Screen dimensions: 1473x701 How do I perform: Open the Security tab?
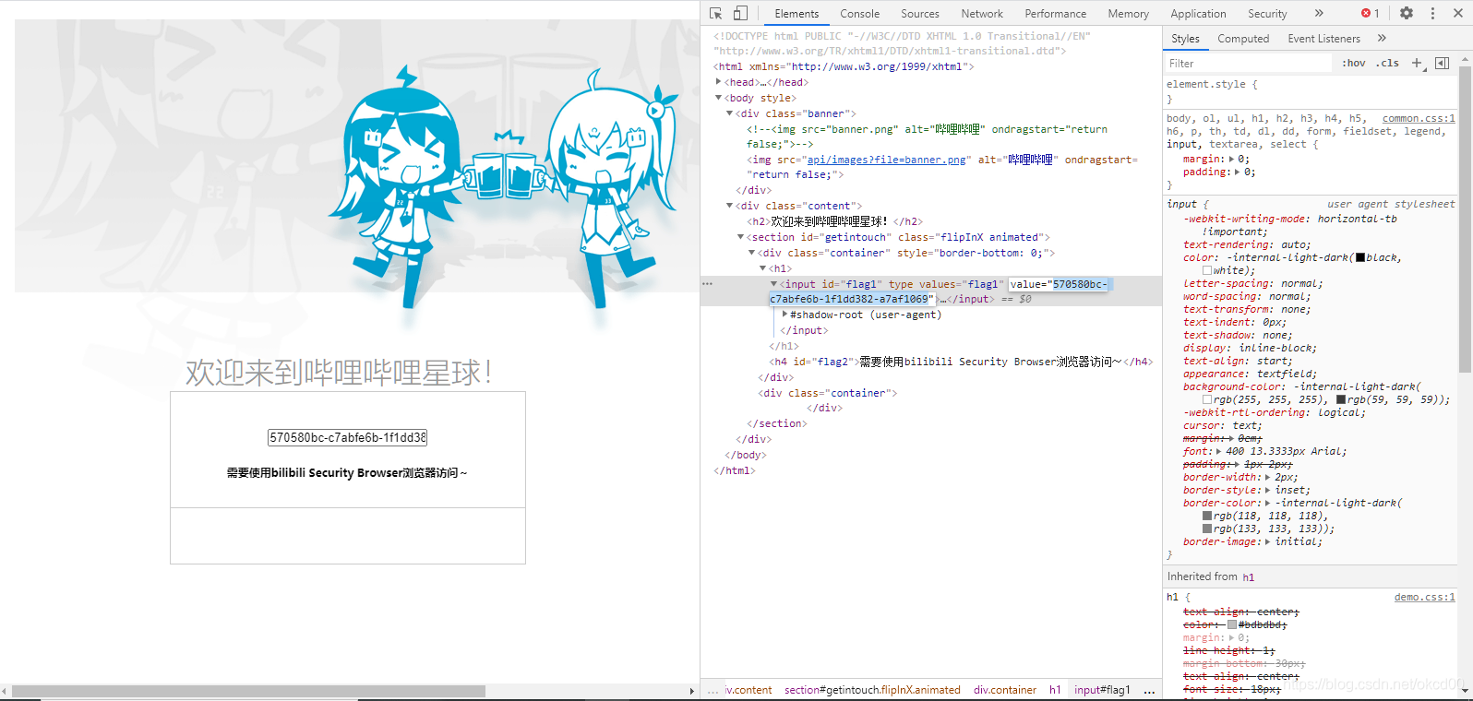point(1267,14)
